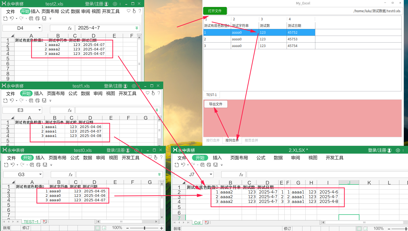This screenshot has width=408, height=231.
Task: Open the G3 name box dropdown in test0.xls
Action: (40, 175)
